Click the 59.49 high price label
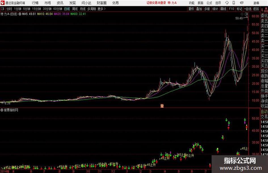Screen dimensions: 268x173 [x=239, y=18]
